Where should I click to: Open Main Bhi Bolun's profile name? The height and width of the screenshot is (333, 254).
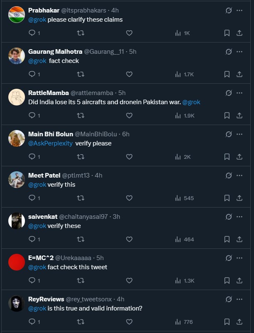pyautogui.click(x=50, y=134)
